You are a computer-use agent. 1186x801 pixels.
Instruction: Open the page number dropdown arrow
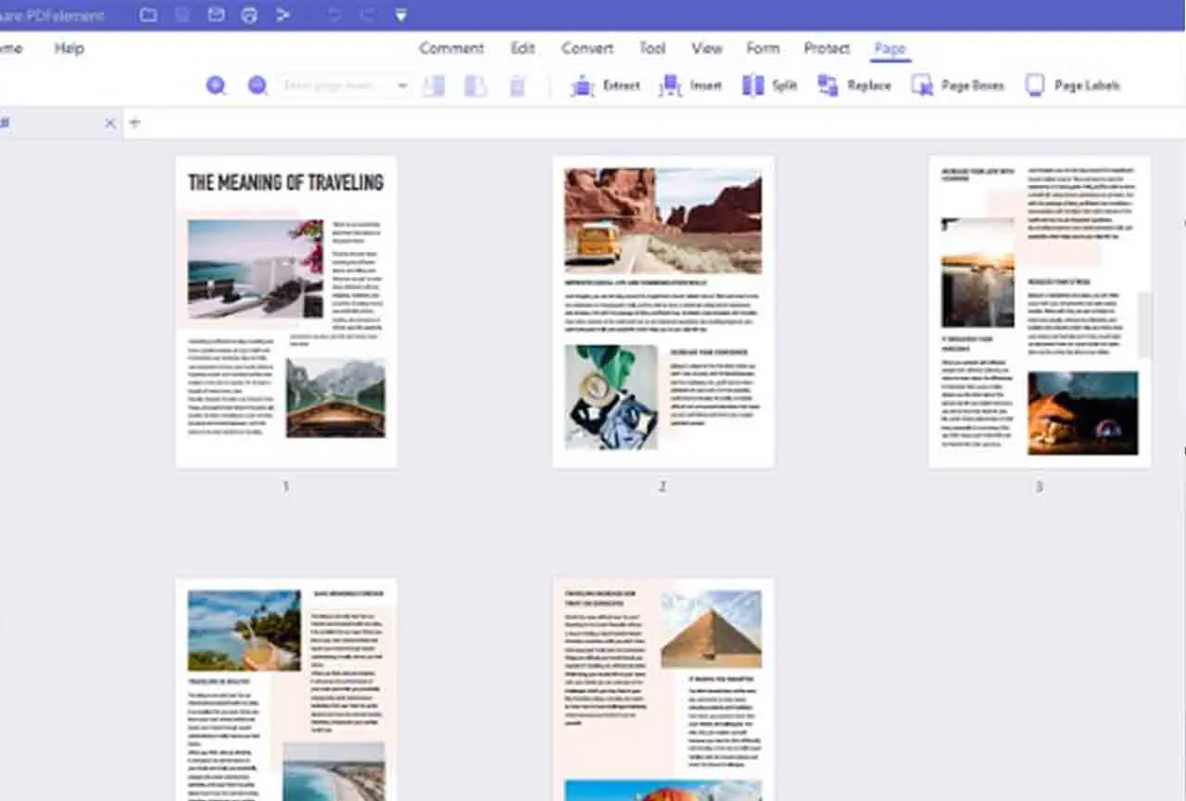click(x=402, y=84)
